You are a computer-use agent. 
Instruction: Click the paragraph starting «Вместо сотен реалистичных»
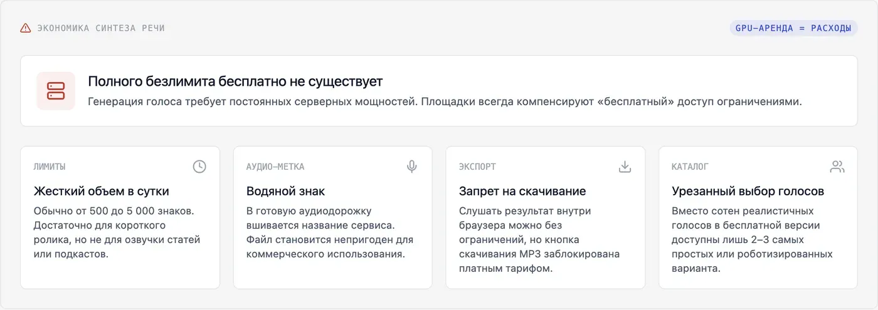[752, 240]
